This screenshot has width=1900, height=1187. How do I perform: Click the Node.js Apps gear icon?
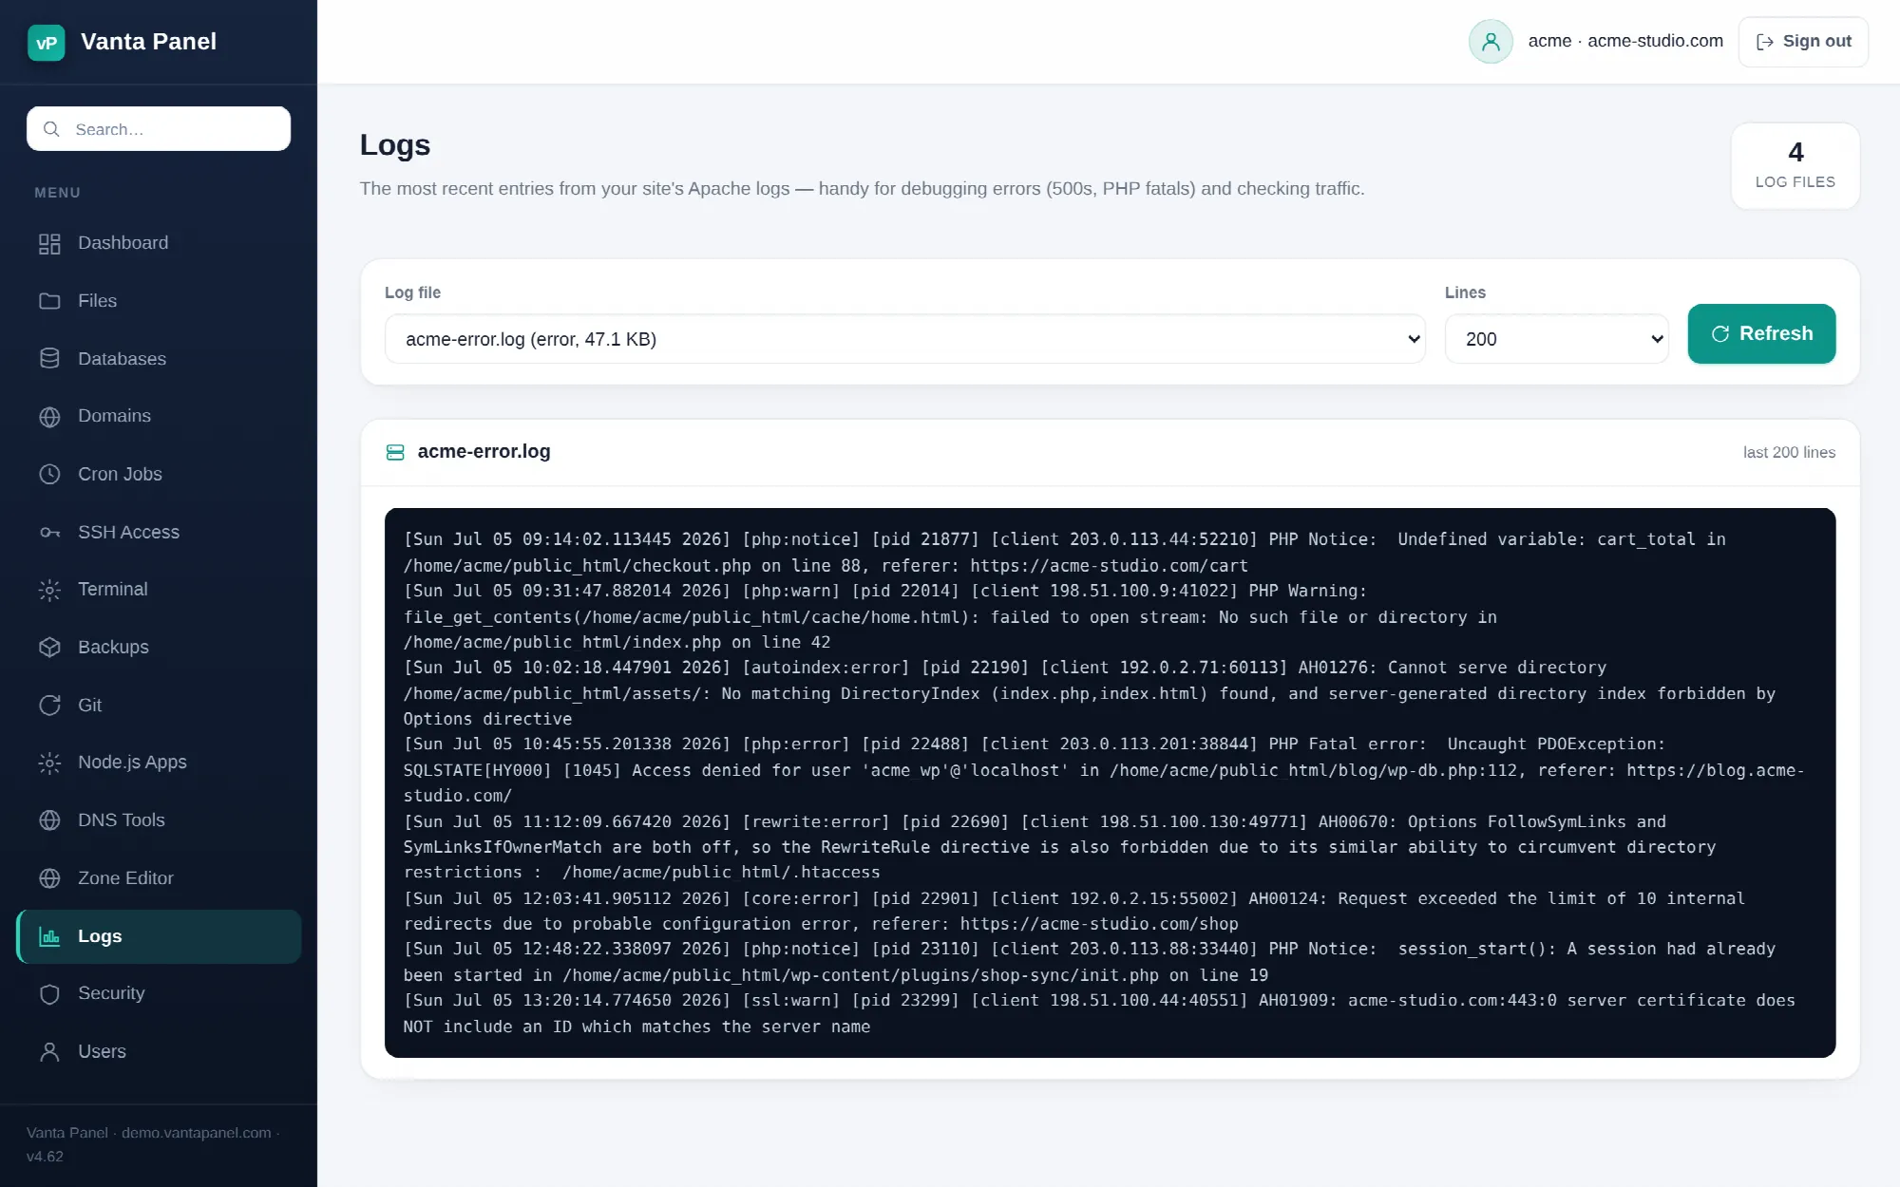click(49, 763)
